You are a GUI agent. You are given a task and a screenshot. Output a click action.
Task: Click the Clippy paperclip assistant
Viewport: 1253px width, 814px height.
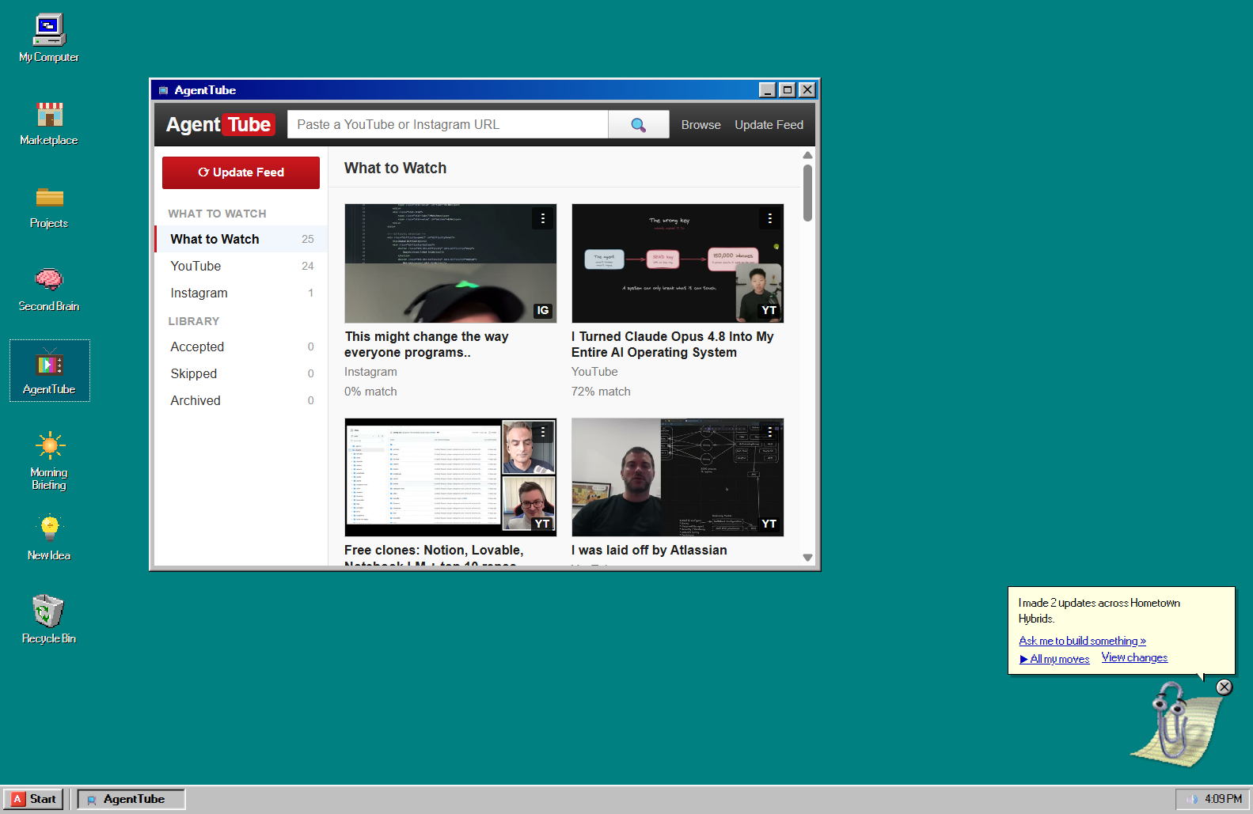click(1175, 724)
